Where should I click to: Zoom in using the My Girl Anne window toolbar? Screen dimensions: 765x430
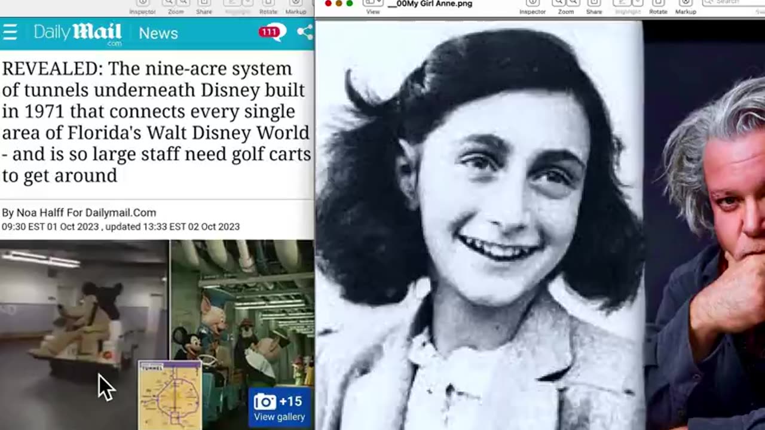point(573,3)
